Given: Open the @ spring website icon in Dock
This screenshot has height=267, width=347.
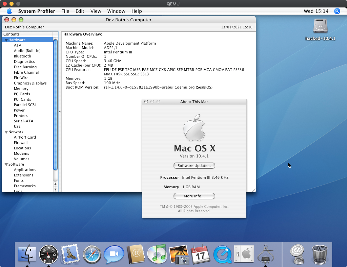Looking at the screenshot, I should 298,254.
